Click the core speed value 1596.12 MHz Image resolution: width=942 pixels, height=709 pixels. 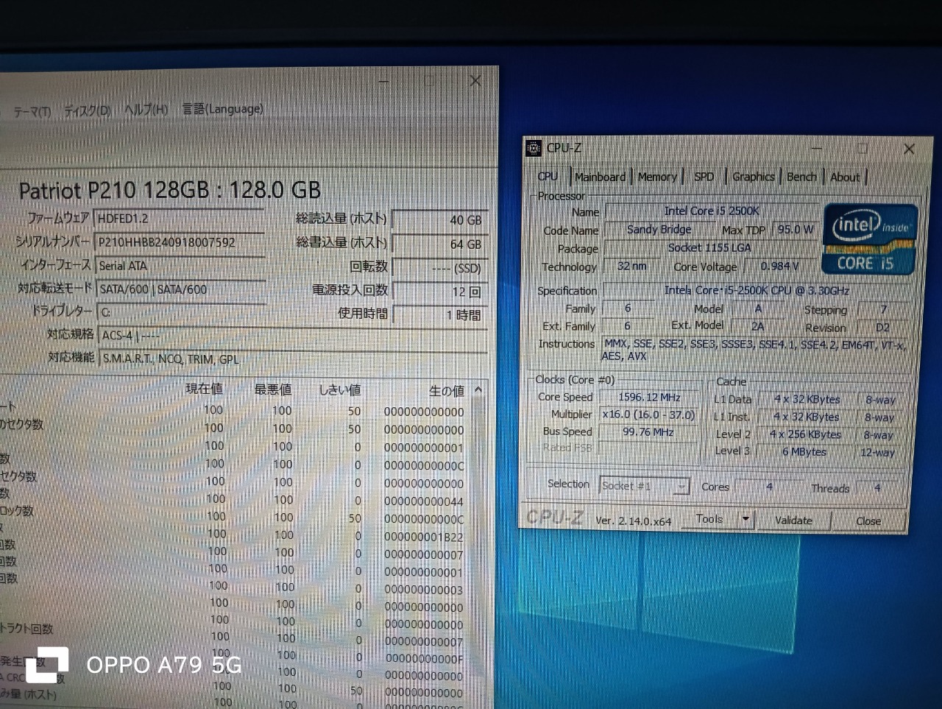click(649, 397)
